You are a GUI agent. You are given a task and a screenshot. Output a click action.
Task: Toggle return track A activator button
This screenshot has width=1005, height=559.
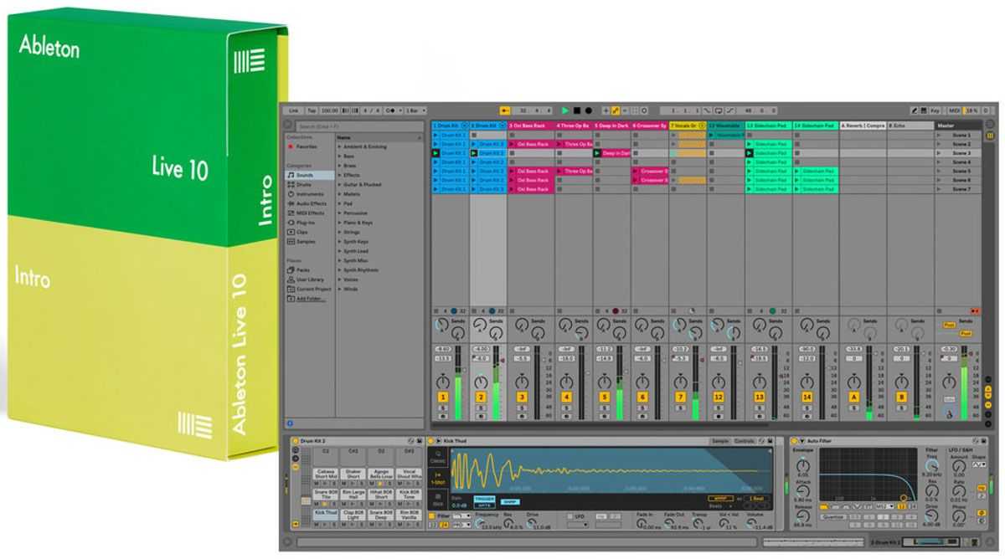tap(853, 397)
